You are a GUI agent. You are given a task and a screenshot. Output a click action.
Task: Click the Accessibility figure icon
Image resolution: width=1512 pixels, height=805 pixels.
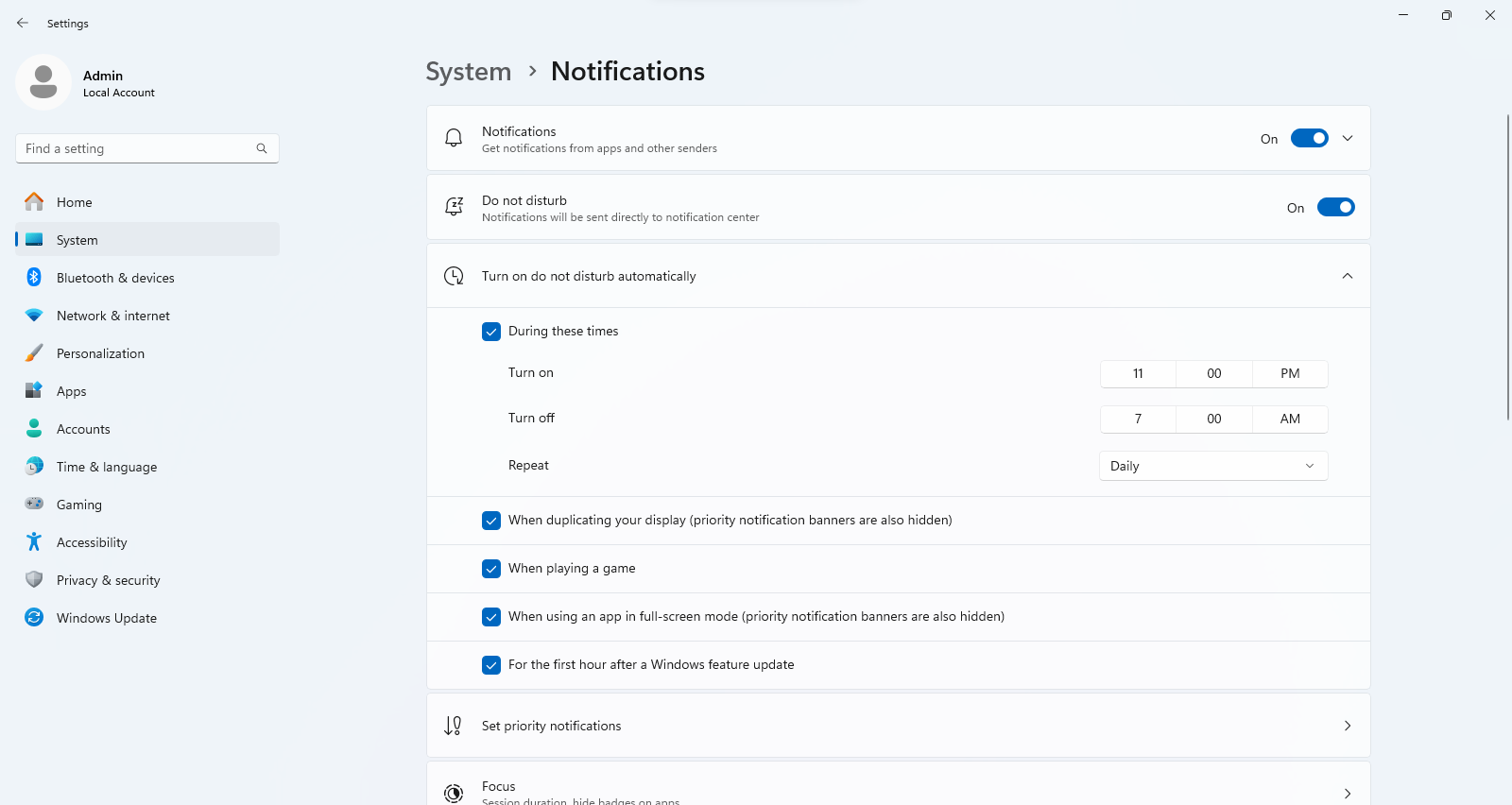[x=34, y=541]
